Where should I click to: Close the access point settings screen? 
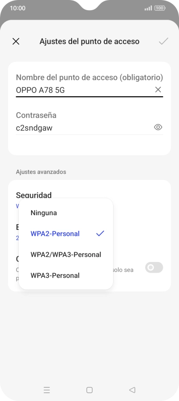pyautogui.click(x=16, y=41)
